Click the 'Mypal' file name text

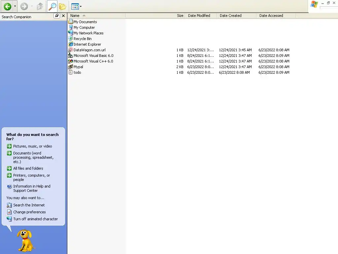78,67
